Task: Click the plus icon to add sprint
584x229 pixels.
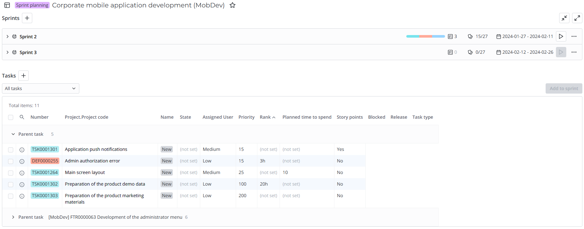Action: pos(27,18)
